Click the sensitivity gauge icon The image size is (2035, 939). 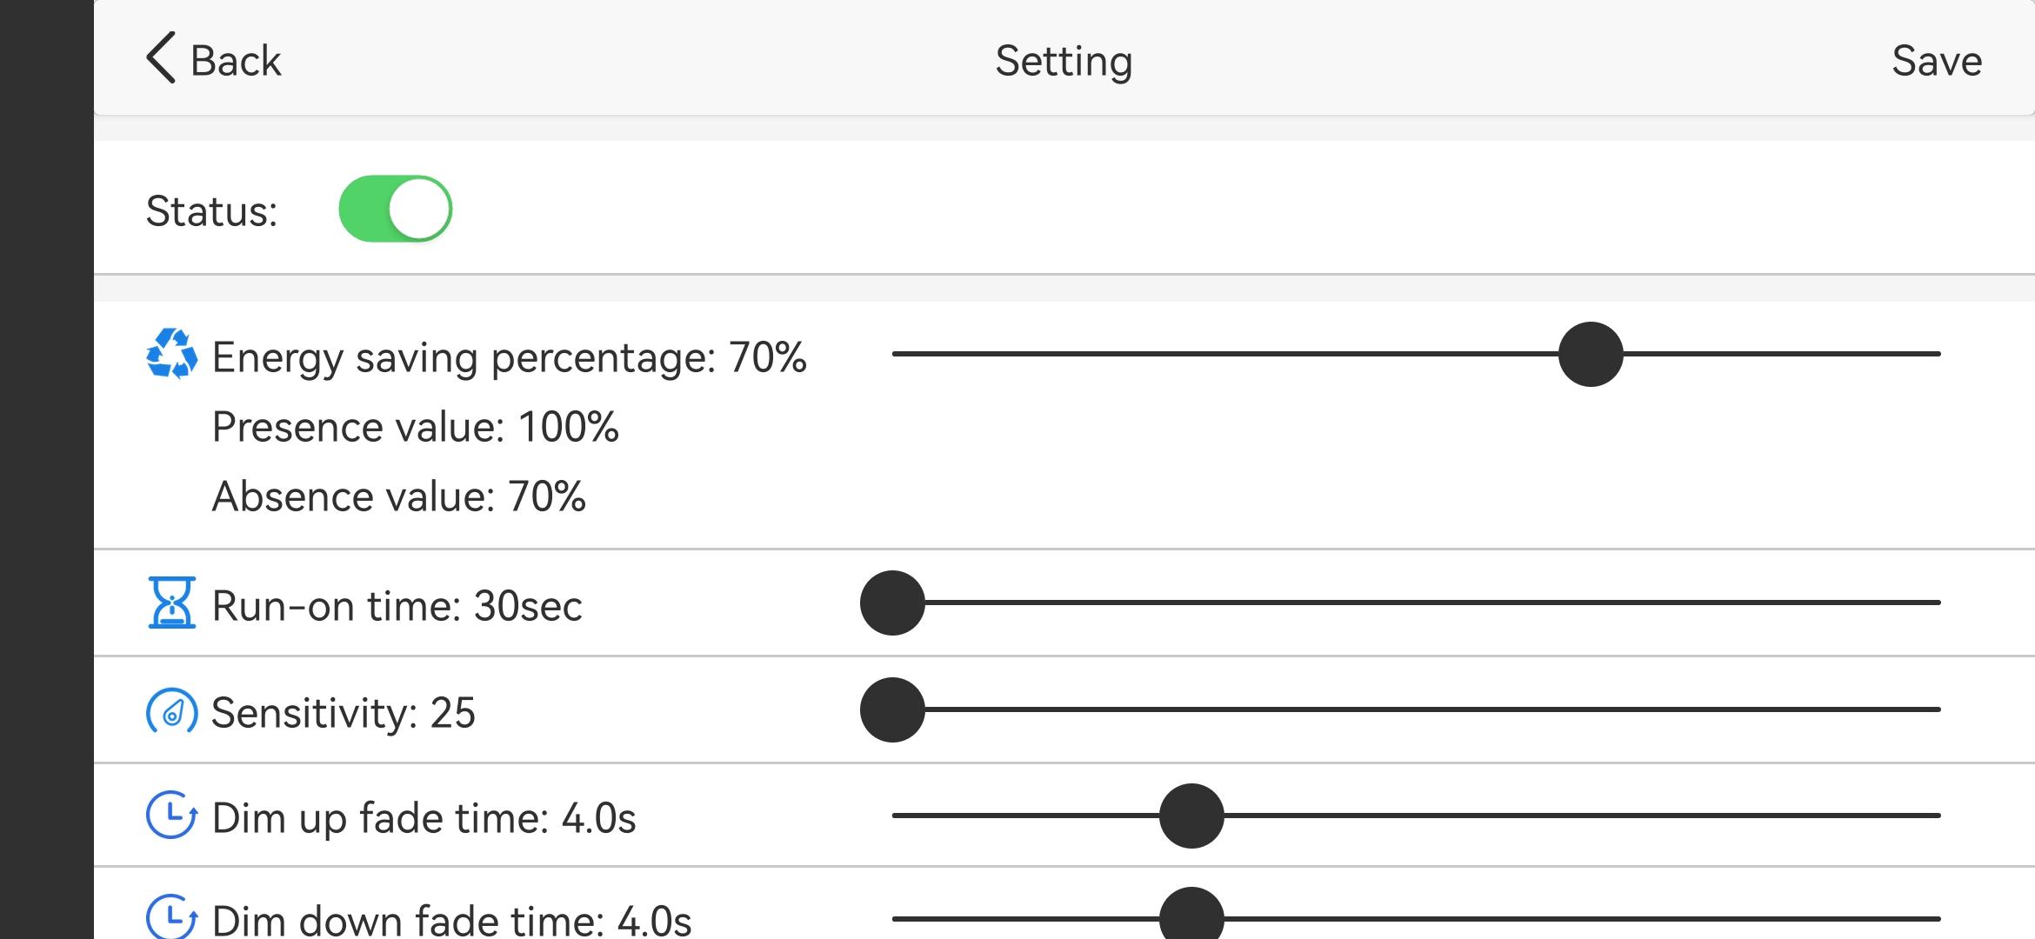(171, 711)
